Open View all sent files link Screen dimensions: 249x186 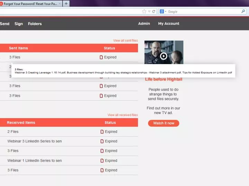pyautogui.click(x=126, y=41)
